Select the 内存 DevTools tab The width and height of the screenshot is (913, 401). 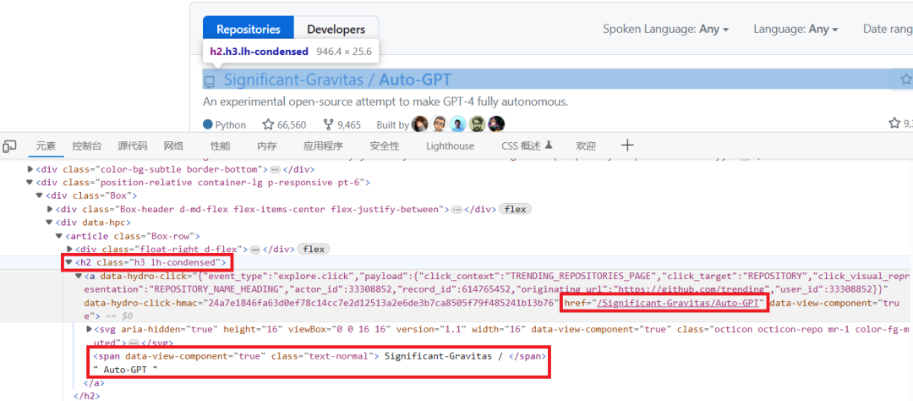pyautogui.click(x=266, y=146)
